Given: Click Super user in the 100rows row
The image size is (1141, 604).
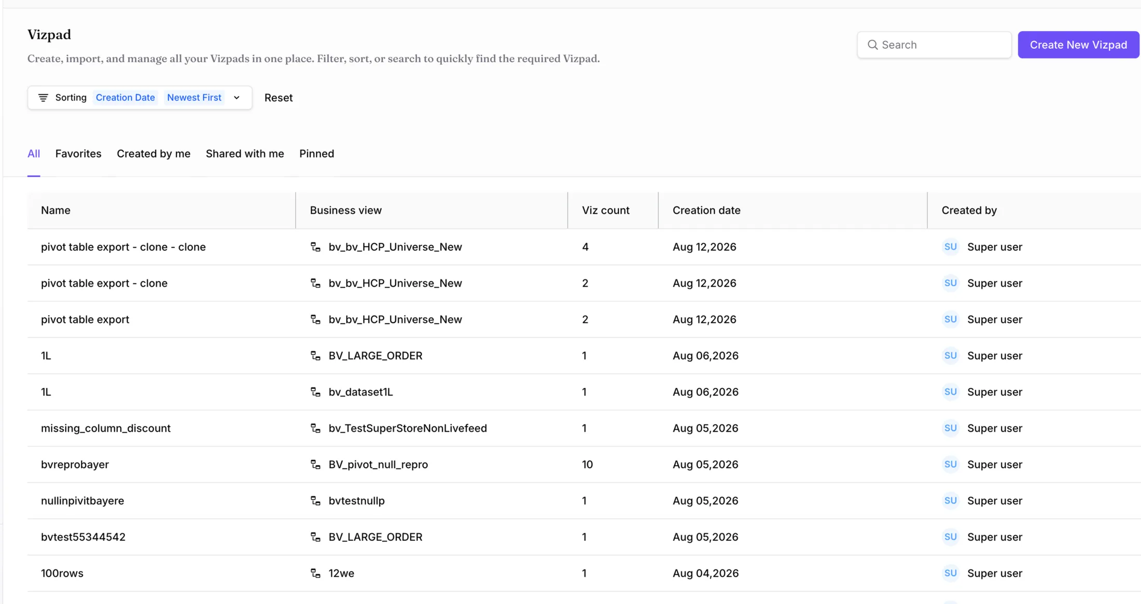Looking at the screenshot, I should pos(994,573).
